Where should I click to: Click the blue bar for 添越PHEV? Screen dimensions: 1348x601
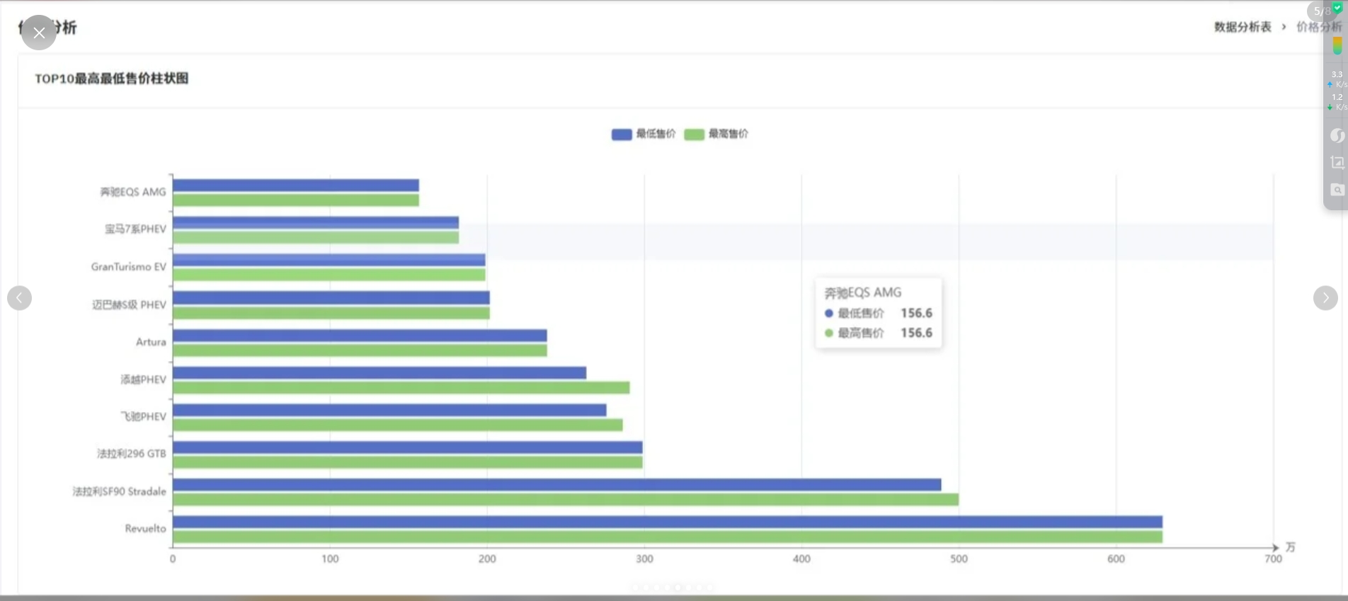coord(379,372)
